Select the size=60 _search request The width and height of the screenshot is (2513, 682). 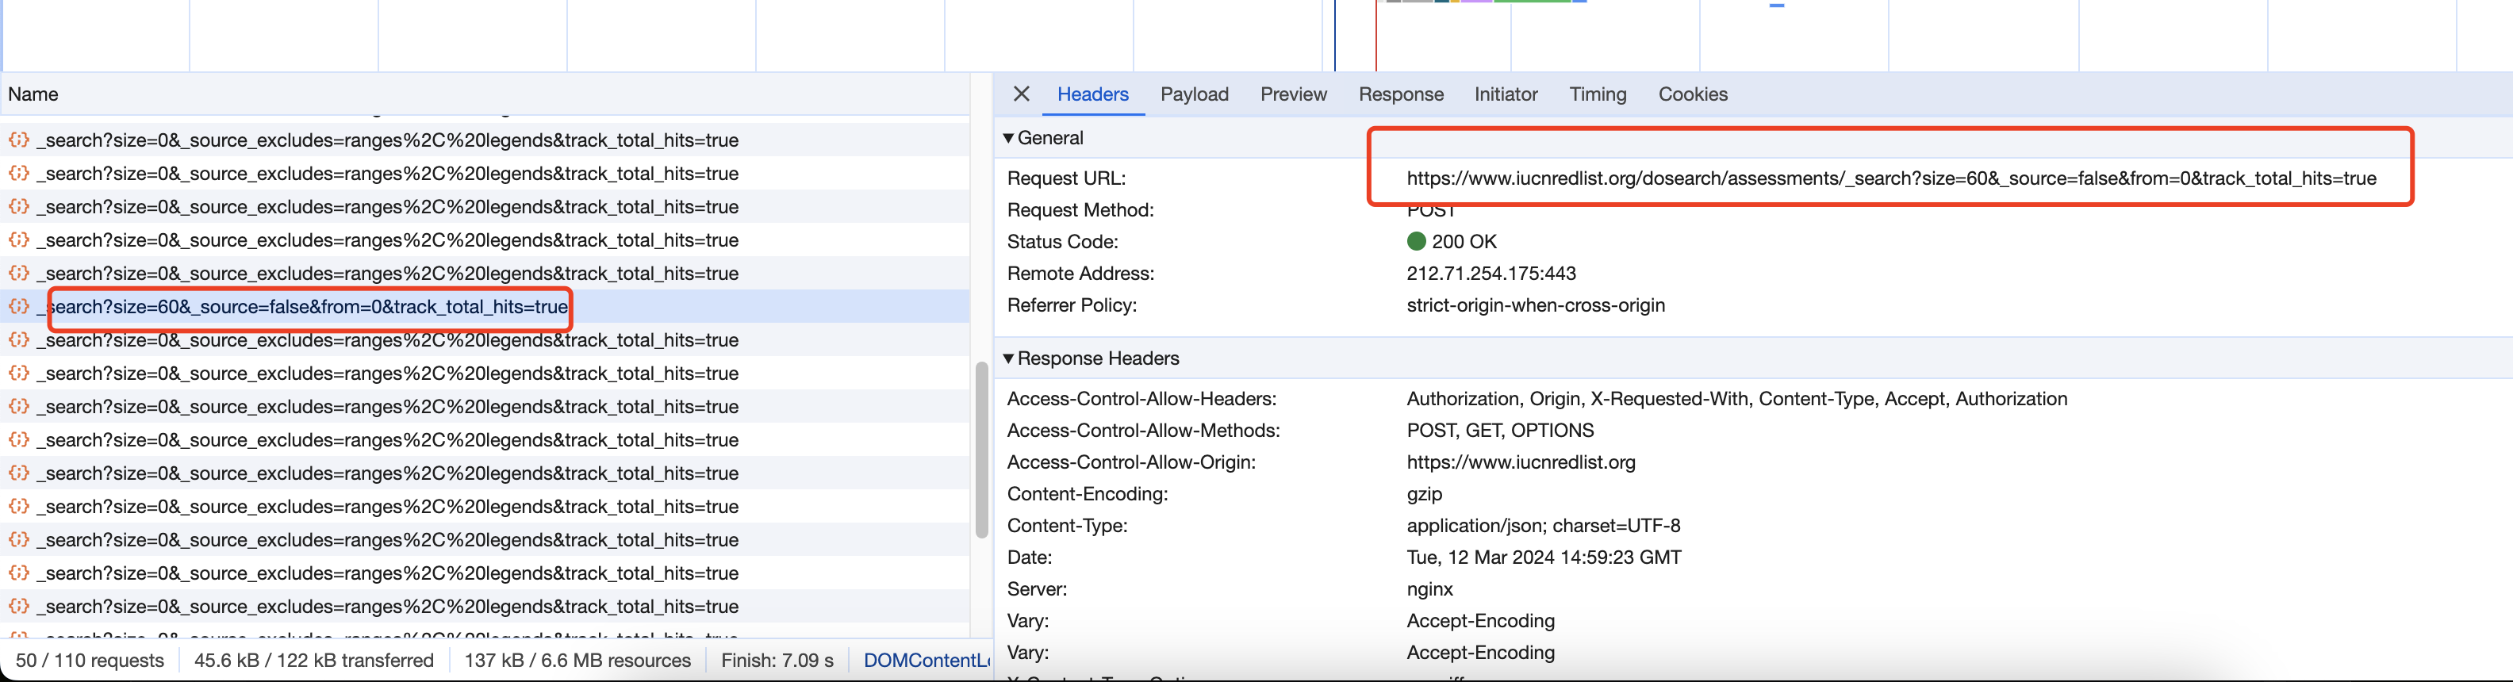point(307,308)
